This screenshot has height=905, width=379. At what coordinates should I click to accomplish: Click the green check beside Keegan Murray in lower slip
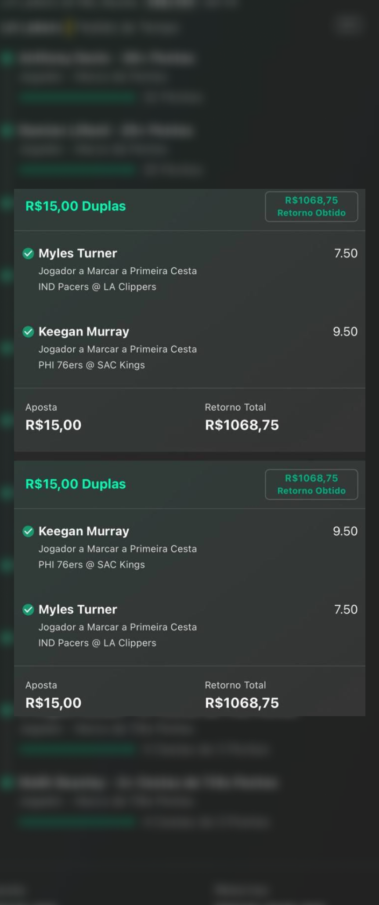[28, 531]
